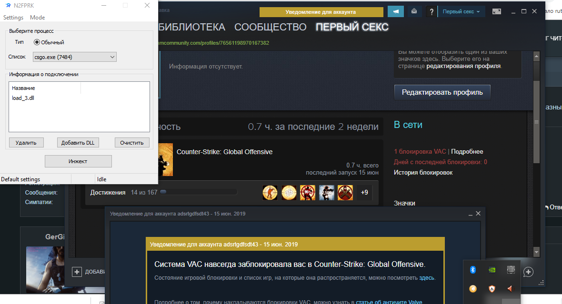Image resolution: width=562 pixels, height=304 pixels.
Task: View the '2,500' achievement icon
Action: (x=327, y=193)
